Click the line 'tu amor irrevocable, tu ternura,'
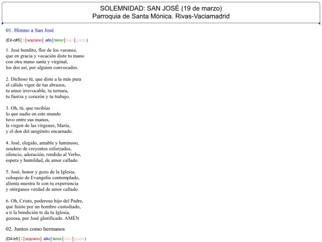Viewport: 322px width, 242px height. [37, 91]
